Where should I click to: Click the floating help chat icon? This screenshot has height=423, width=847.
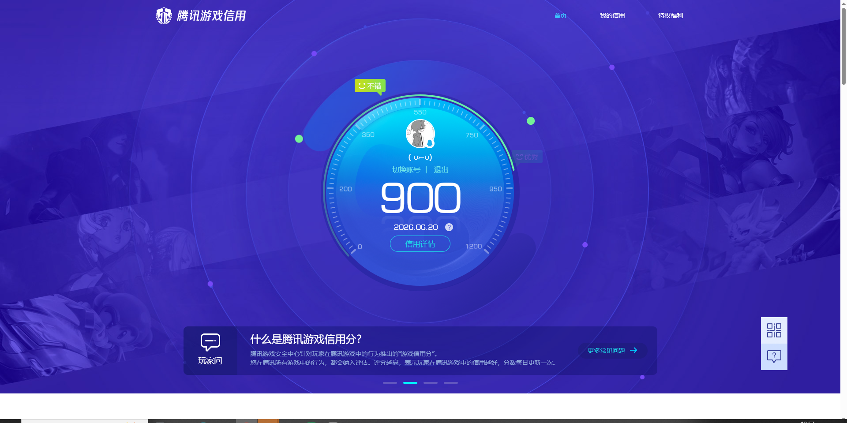[774, 357]
